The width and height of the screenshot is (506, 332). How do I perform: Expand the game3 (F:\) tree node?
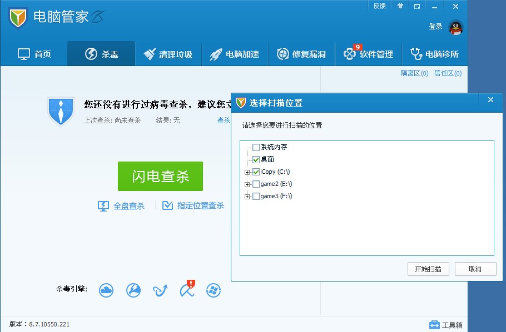pyautogui.click(x=247, y=197)
